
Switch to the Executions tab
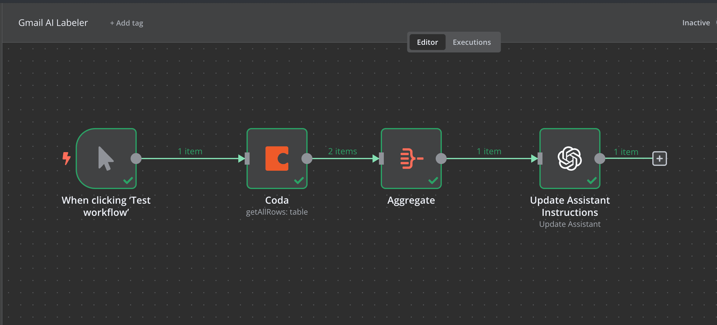[472, 42]
